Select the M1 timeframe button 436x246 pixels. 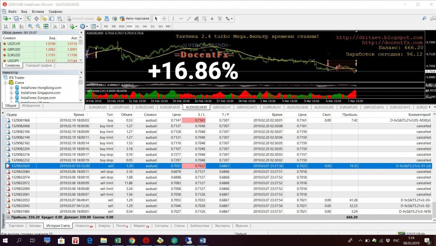tap(106, 26)
